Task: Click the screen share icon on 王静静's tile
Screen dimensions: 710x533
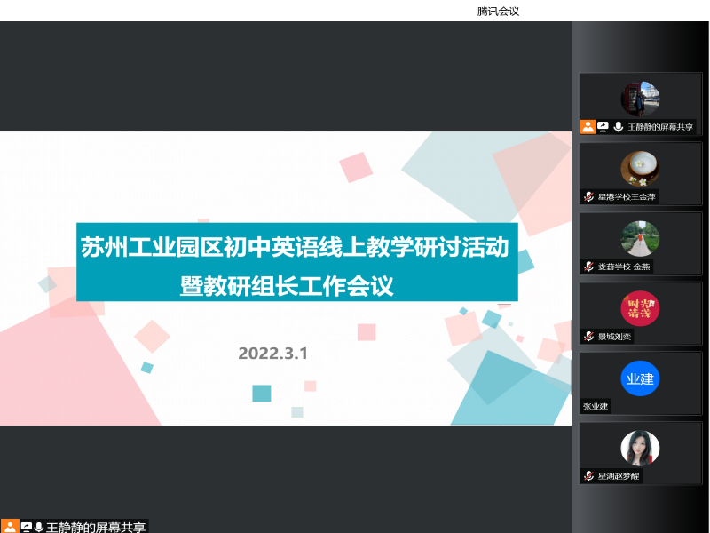Action: [x=603, y=127]
